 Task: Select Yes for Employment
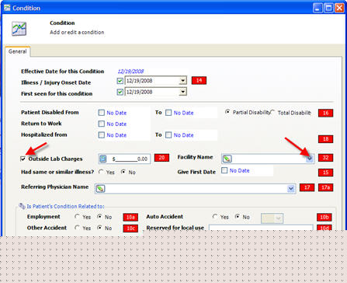77,216
